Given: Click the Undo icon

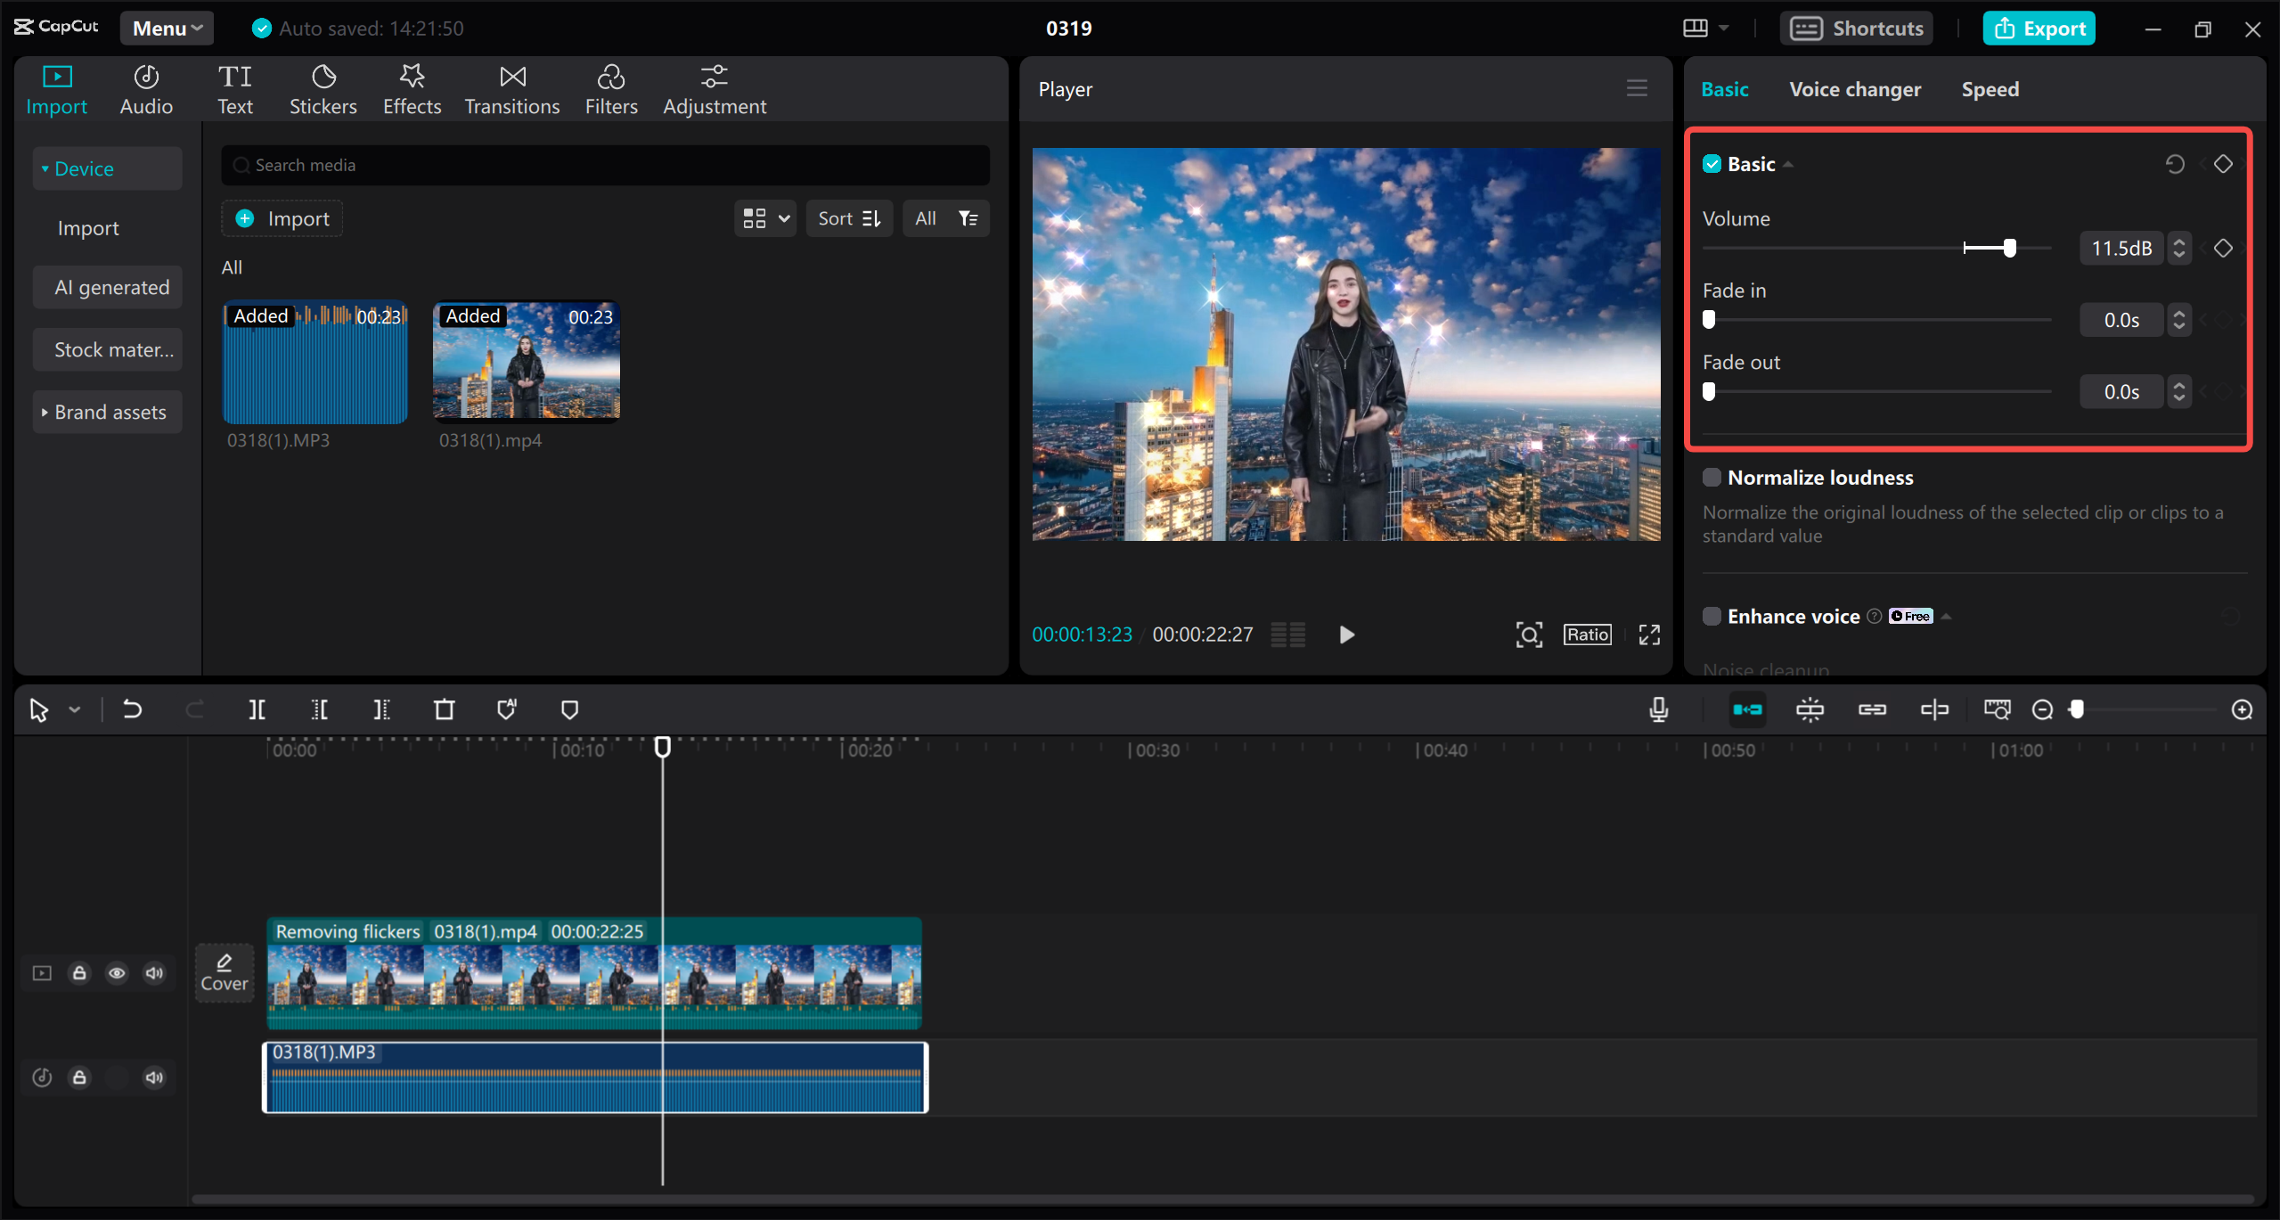Looking at the screenshot, I should point(132,709).
